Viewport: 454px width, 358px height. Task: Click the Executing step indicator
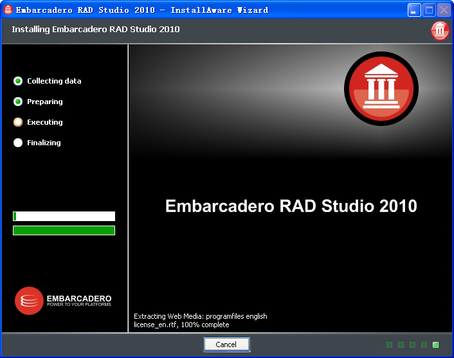[x=18, y=122]
